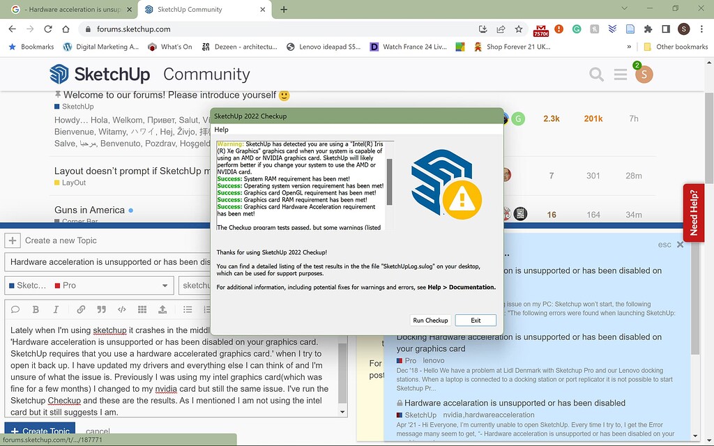This screenshot has height=446, width=714.
Task: Toggle the bulleted list in the editor
Action: 187,309
